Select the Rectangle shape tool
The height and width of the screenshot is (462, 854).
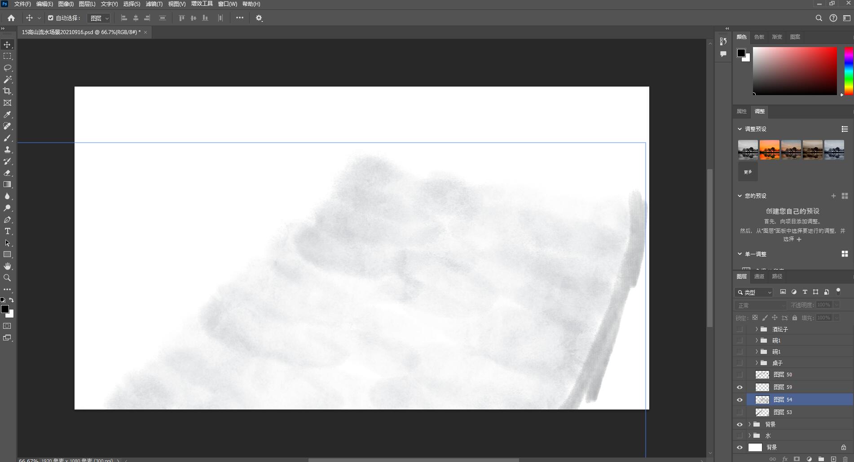(x=7, y=254)
